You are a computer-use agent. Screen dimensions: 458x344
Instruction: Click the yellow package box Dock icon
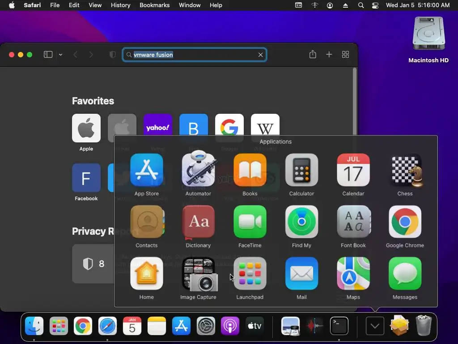(399, 325)
